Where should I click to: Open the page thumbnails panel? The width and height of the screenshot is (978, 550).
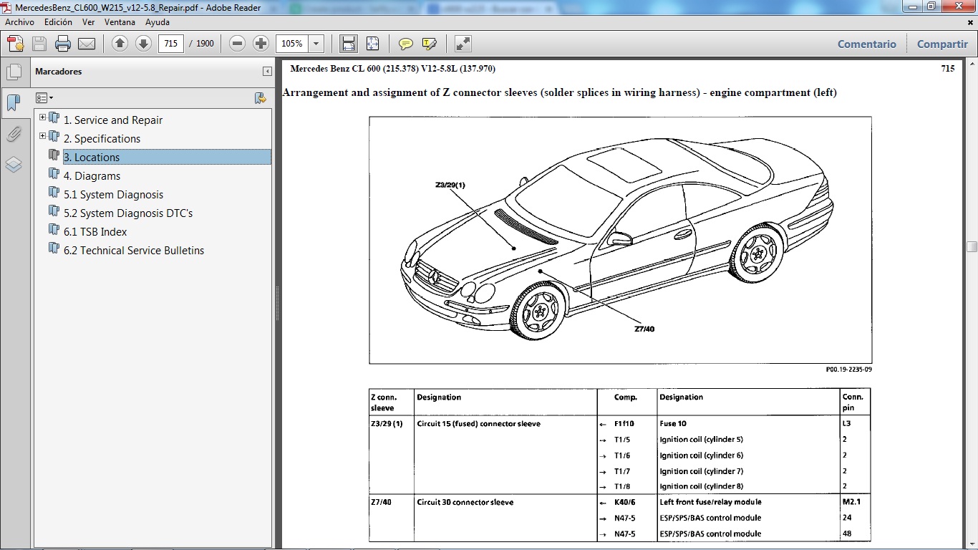point(14,72)
